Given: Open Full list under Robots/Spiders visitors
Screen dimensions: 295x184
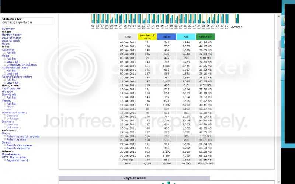Looking at the screenshot, I should pos(11,80).
